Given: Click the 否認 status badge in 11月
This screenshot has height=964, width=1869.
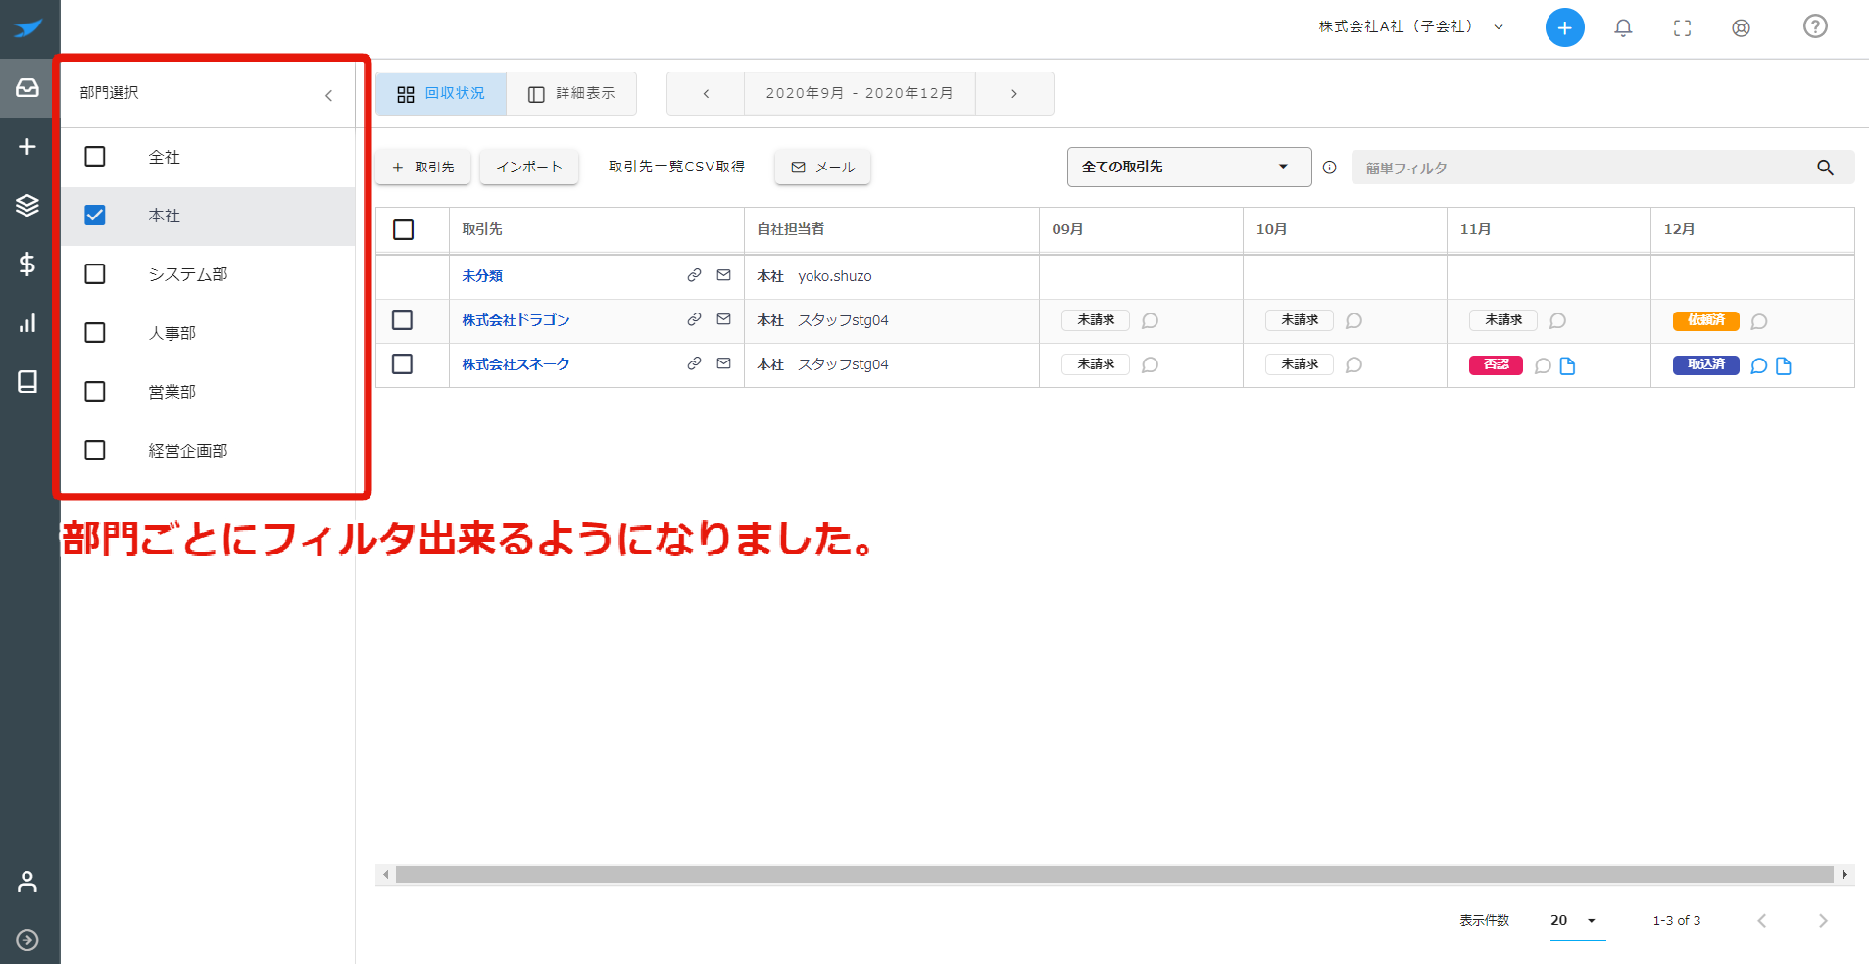Looking at the screenshot, I should tap(1496, 365).
